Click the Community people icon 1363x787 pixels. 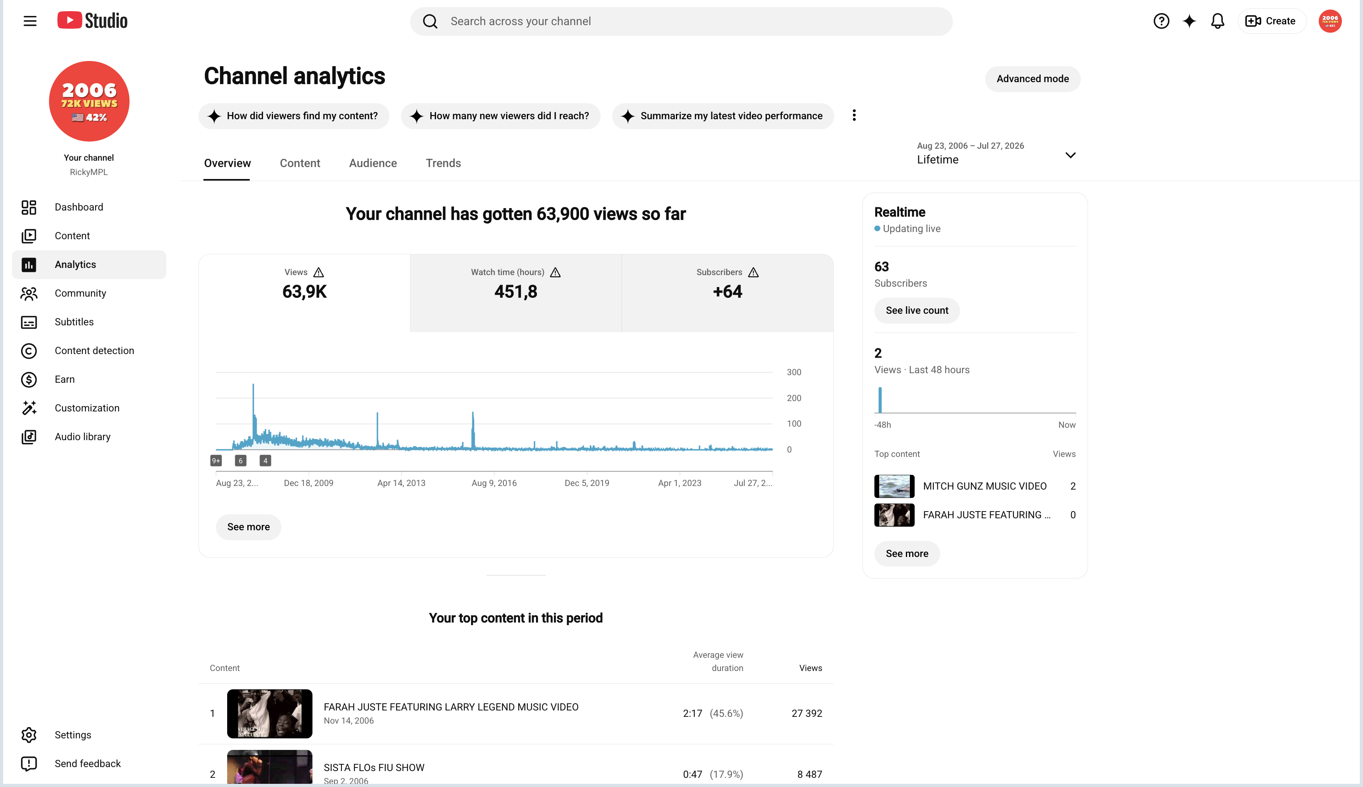(29, 293)
